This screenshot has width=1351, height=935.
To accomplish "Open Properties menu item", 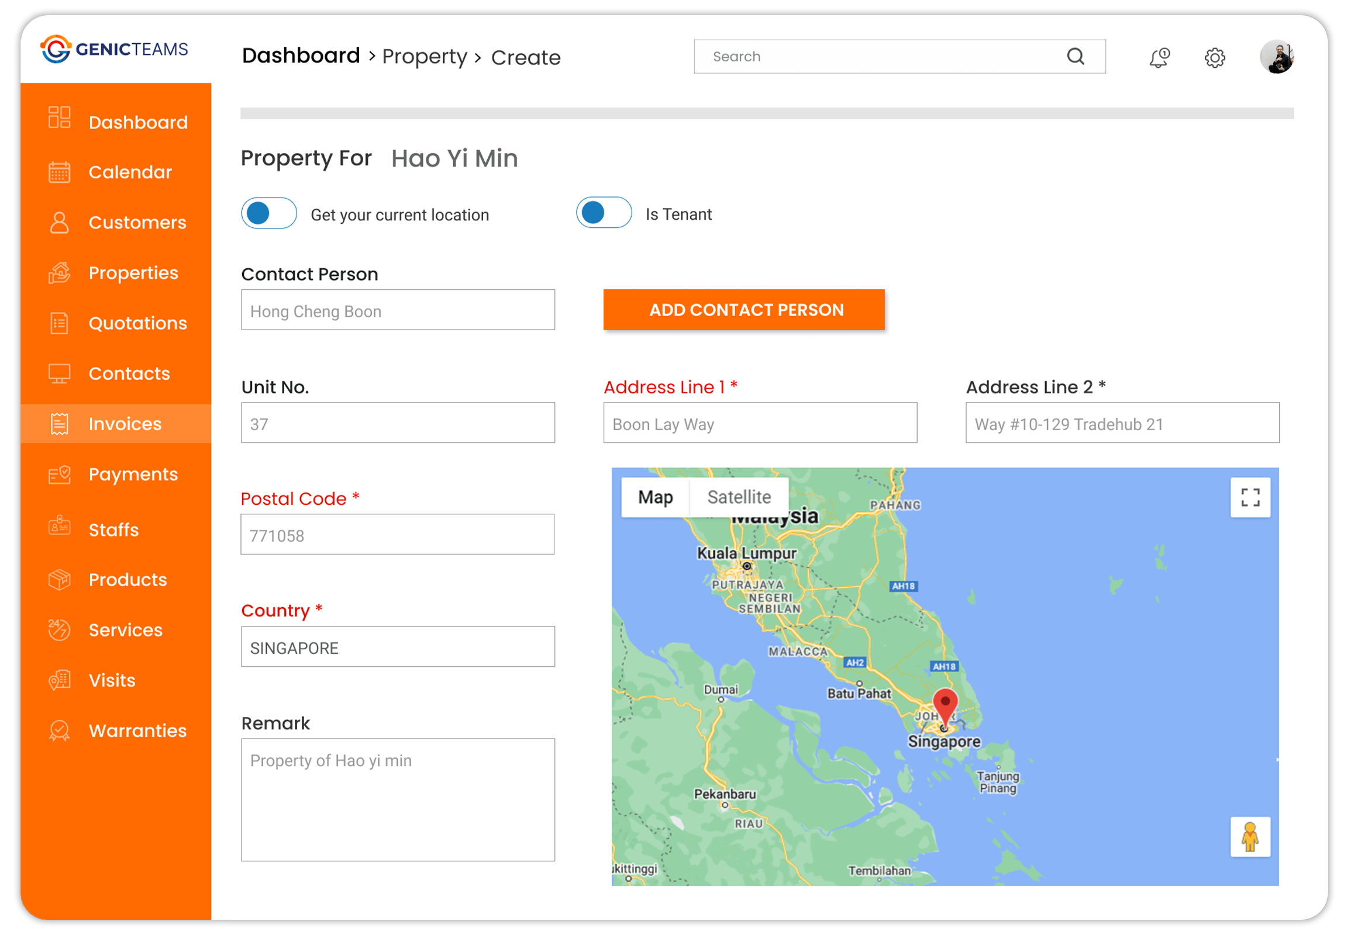I will [116, 273].
